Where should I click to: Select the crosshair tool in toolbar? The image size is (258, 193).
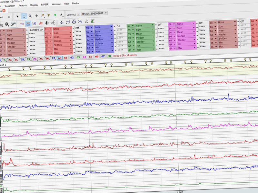coord(36,15)
